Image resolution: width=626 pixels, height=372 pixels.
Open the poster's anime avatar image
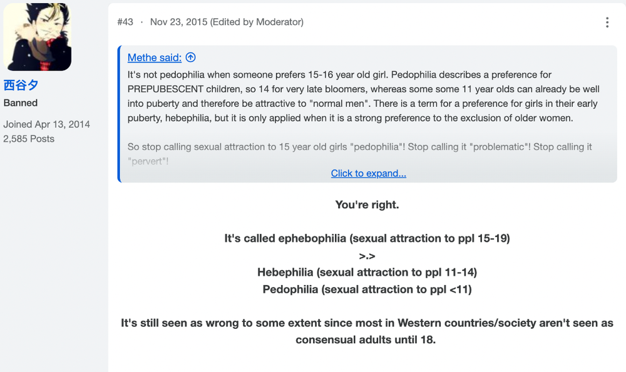point(37,37)
